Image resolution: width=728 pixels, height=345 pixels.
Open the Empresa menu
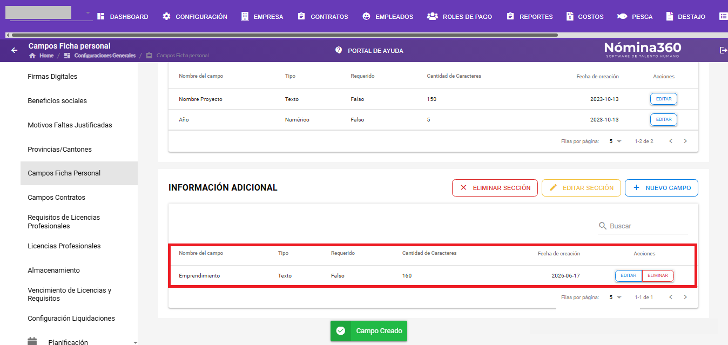262,17
